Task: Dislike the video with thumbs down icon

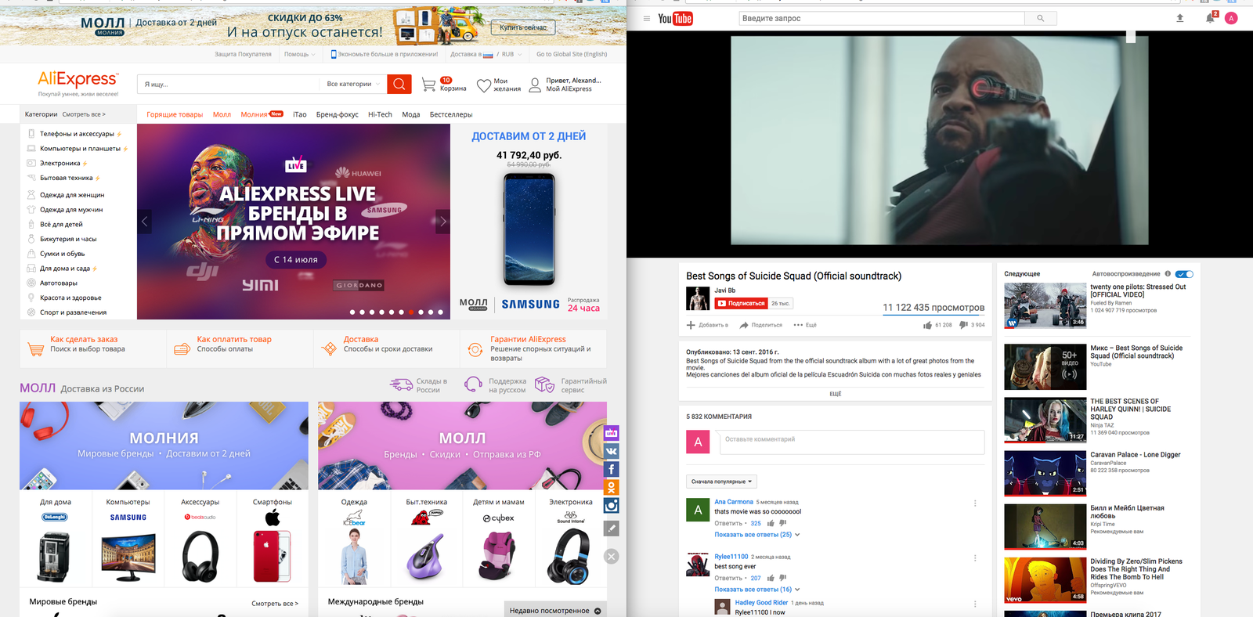Action: pyautogui.click(x=963, y=325)
